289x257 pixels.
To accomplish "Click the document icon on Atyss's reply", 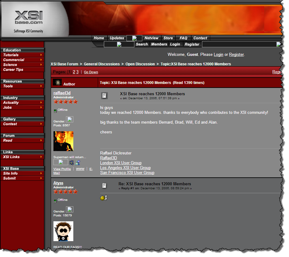I will 104,186.
